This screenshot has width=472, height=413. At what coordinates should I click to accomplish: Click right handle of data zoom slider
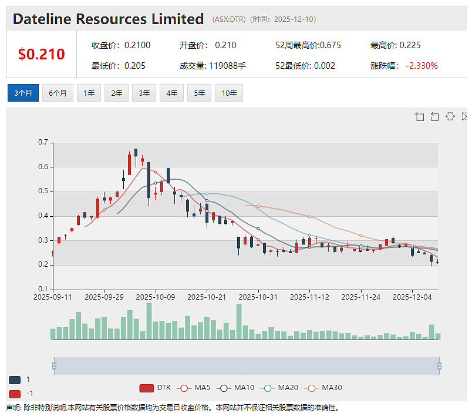[x=439, y=366]
